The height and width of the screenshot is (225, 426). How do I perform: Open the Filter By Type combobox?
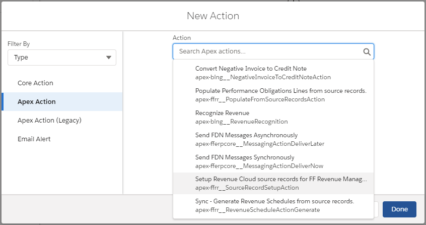coord(61,58)
